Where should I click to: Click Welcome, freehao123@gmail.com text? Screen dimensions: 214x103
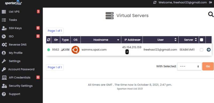tap(183, 2)
